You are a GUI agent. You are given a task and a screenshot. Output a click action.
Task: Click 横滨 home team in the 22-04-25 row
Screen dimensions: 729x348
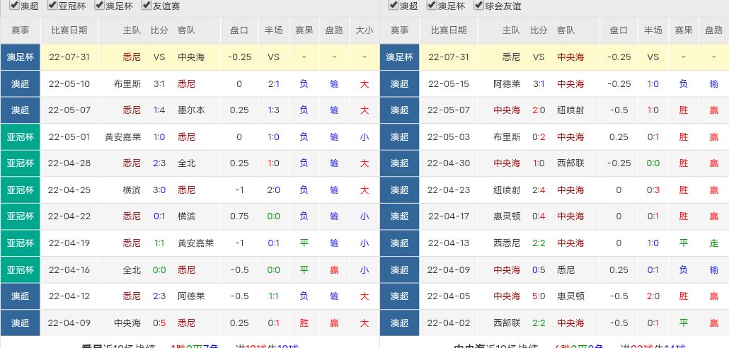pos(132,190)
